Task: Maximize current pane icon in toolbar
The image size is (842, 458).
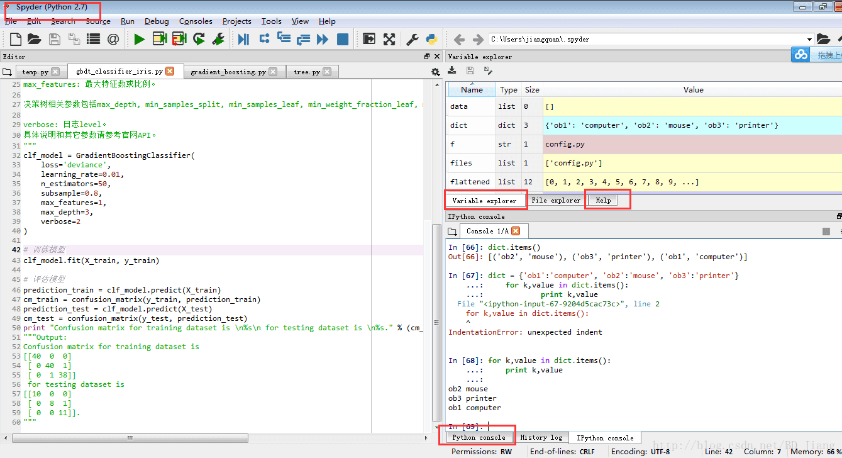Action: (369, 40)
